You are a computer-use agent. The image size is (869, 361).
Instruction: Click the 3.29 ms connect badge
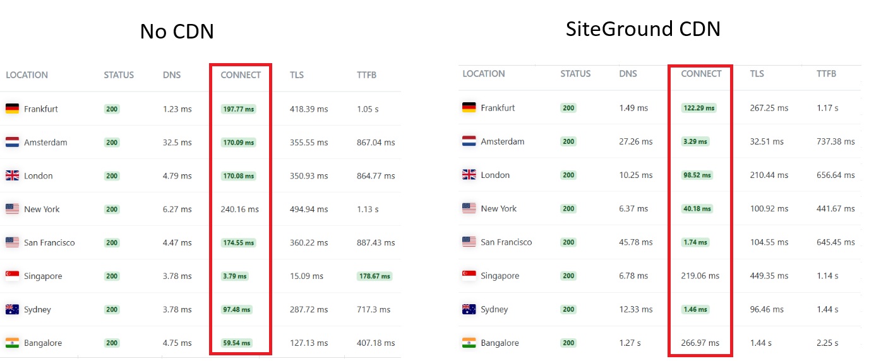pyautogui.click(x=695, y=141)
